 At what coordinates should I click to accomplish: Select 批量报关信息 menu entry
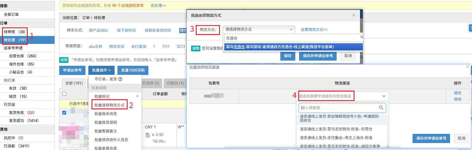(x=106, y=114)
